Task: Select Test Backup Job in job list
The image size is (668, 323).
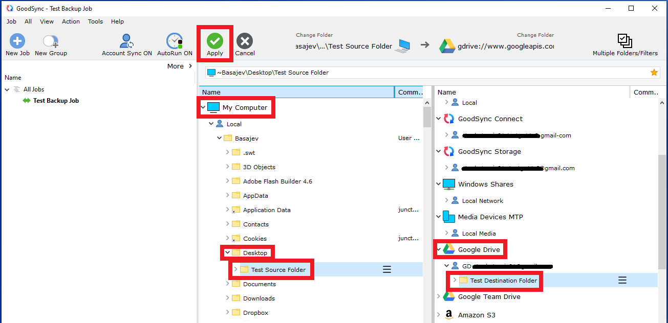Action: tap(56, 101)
